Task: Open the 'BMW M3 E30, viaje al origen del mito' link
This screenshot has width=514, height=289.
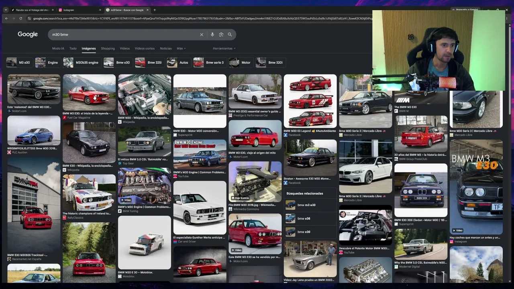Action: [x=252, y=153]
